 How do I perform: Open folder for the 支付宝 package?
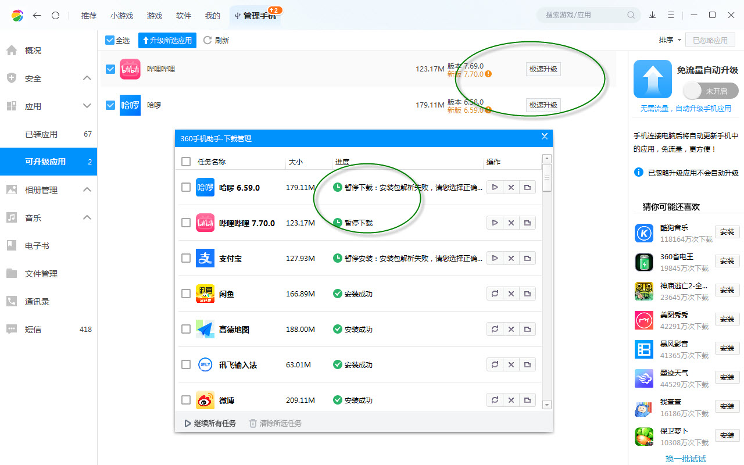pos(527,258)
